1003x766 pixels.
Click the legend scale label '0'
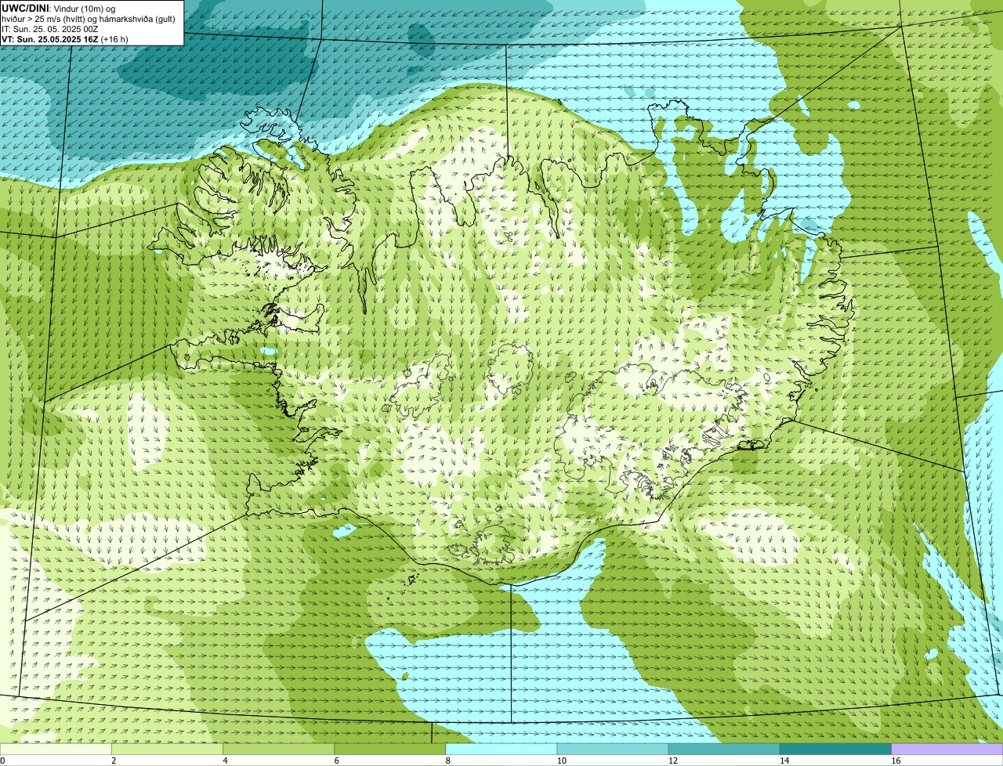tap(2, 761)
